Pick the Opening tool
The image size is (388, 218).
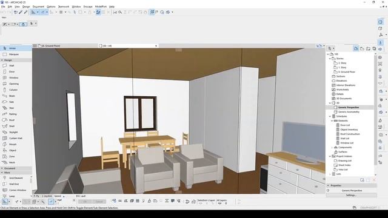click(x=16, y=84)
